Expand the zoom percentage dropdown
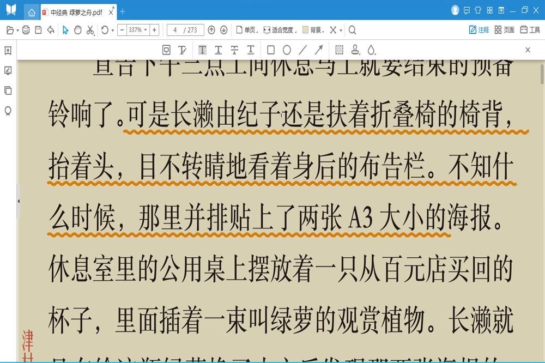The image size is (545, 363). point(146,30)
